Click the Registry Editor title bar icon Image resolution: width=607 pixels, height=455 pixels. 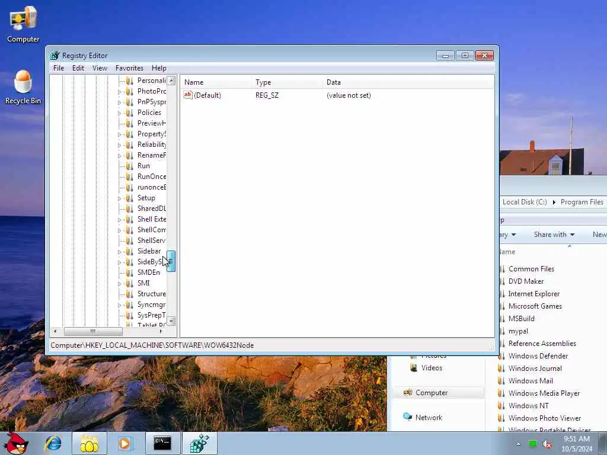pyautogui.click(x=55, y=55)
